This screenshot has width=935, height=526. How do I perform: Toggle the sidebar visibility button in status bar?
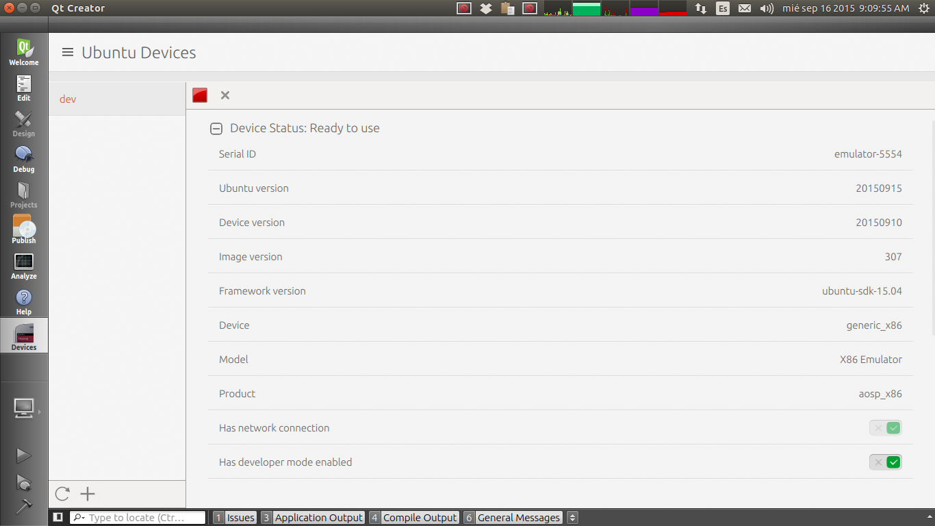[x=58, y=517]
